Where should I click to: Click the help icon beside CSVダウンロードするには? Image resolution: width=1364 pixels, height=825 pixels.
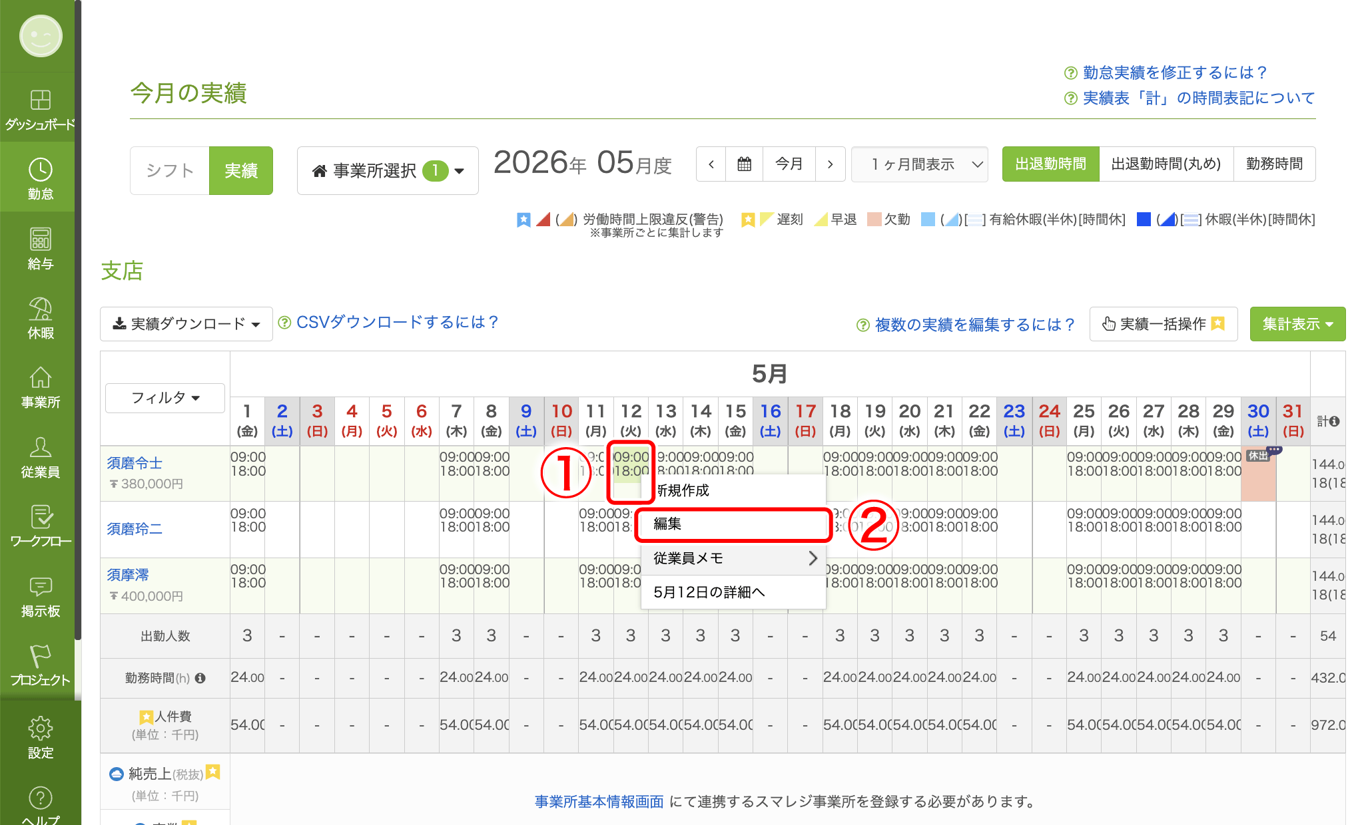pos(284,323)
